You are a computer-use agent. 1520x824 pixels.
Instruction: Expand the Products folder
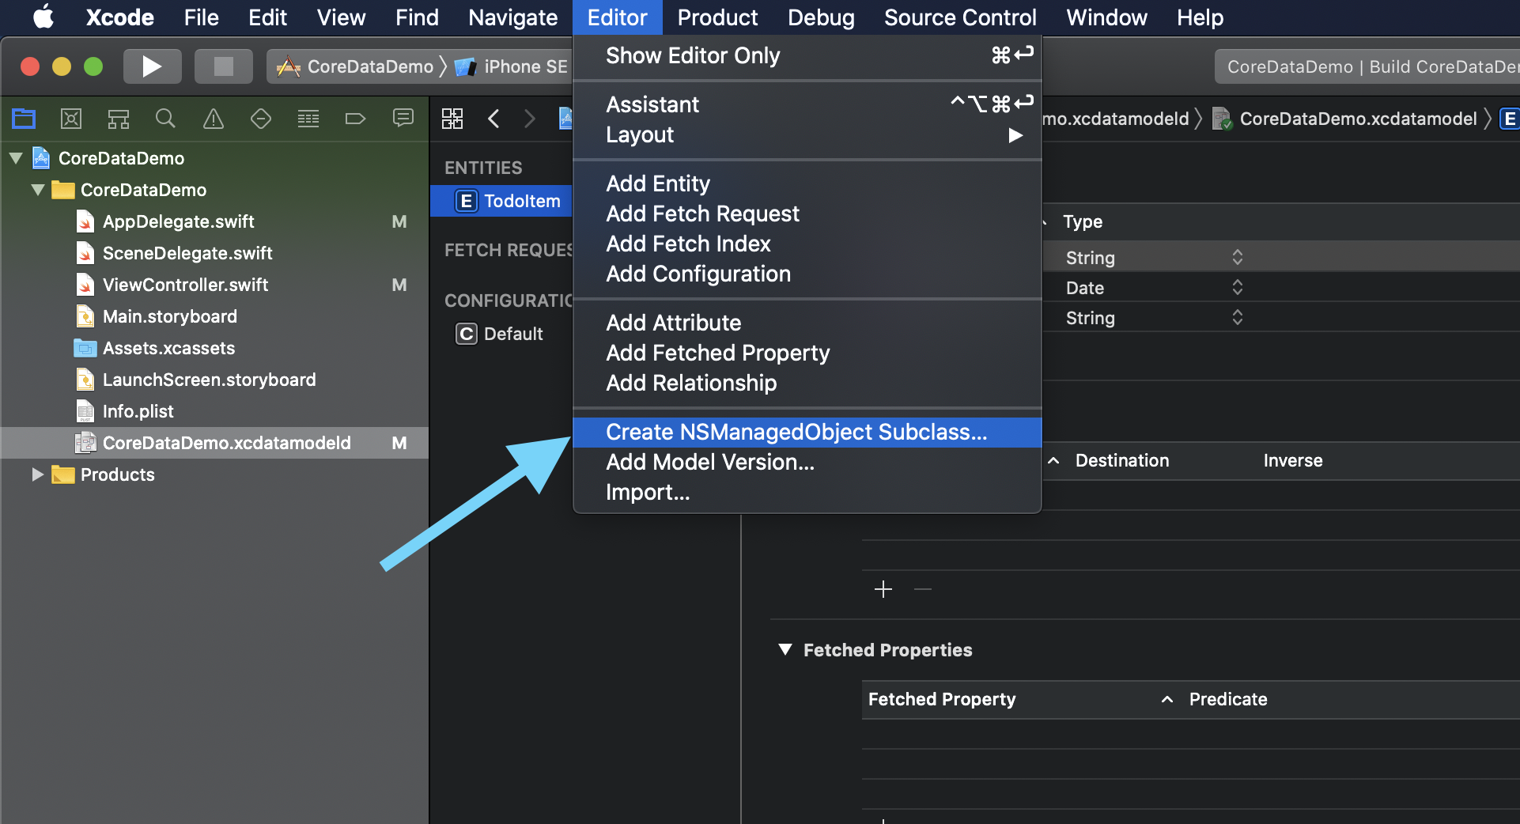(x=36, y=474)
